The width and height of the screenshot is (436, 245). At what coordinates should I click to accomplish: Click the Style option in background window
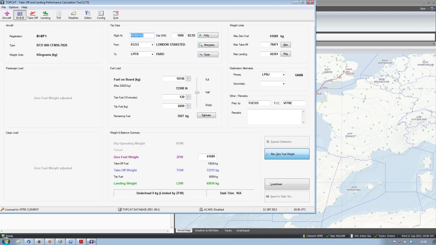pyautogui.click(x=423, y=9)
